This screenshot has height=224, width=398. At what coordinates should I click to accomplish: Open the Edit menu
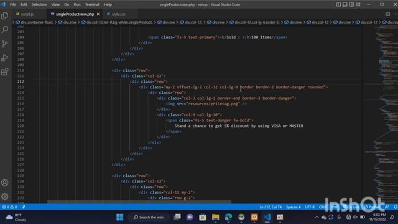click(x=24, y=4)
